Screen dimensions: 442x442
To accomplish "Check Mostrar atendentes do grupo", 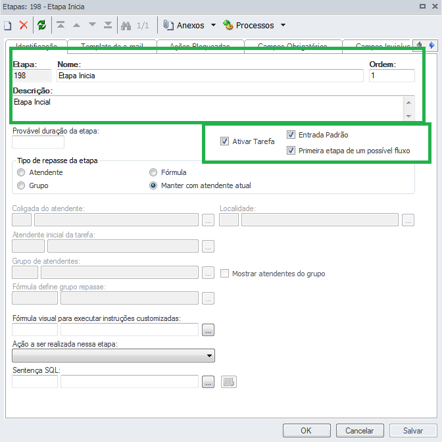I will click(224, 273).
